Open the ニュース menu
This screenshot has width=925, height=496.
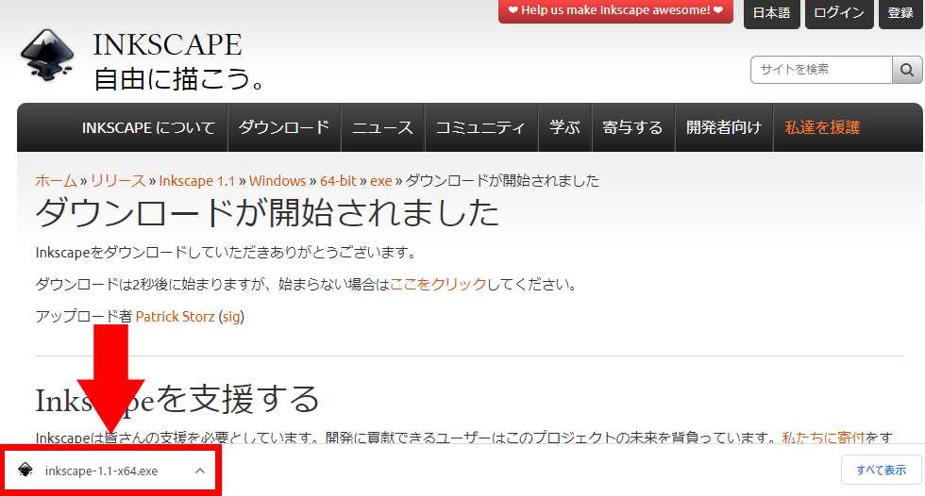point(382,127)
